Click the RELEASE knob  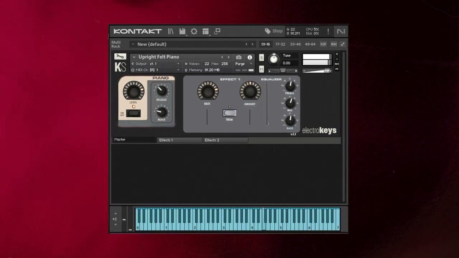point(162,91)
